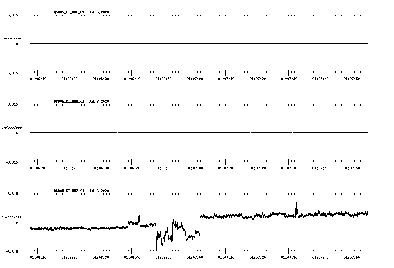394x268 pixels.
Task: Click 01:07:00 time label under HNN plot
Action: tap(194, 168)
